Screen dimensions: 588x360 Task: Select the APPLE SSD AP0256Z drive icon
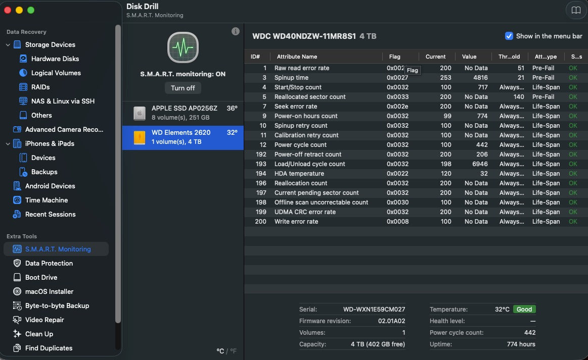tap(140, 113)
